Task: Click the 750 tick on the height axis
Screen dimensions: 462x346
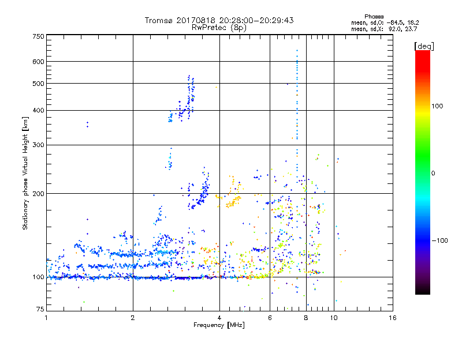Action: (x=38, y=36)
